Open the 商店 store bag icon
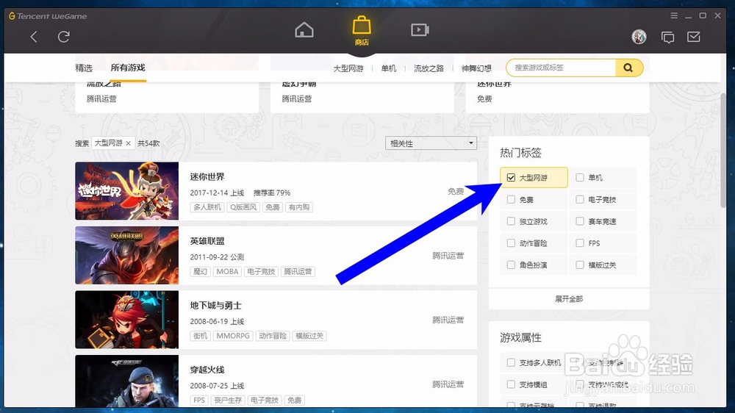The width and height of the screenshot is (735, 413). point(362,30)
